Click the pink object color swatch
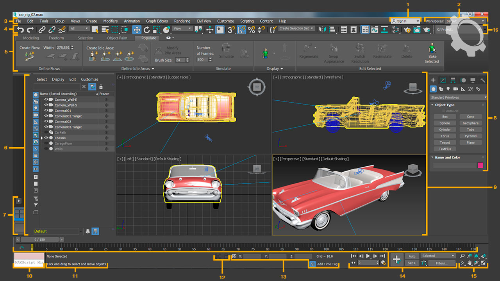 480,165
